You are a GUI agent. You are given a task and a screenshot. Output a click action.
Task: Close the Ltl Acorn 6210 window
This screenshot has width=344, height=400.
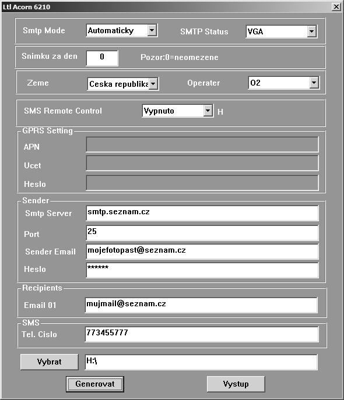click(x=336, y=7)
